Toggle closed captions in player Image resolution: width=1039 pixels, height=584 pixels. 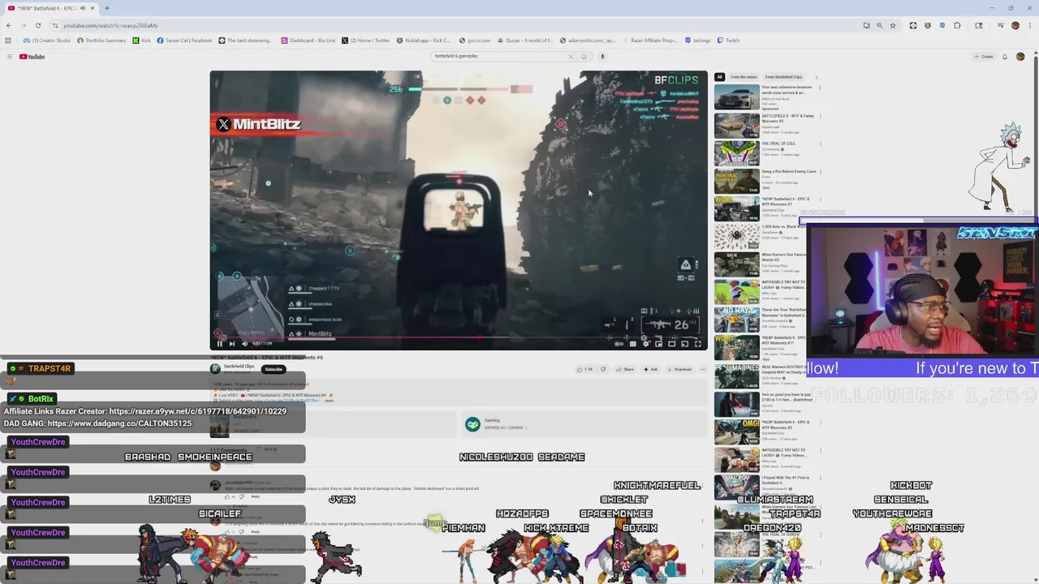(633, 344)
